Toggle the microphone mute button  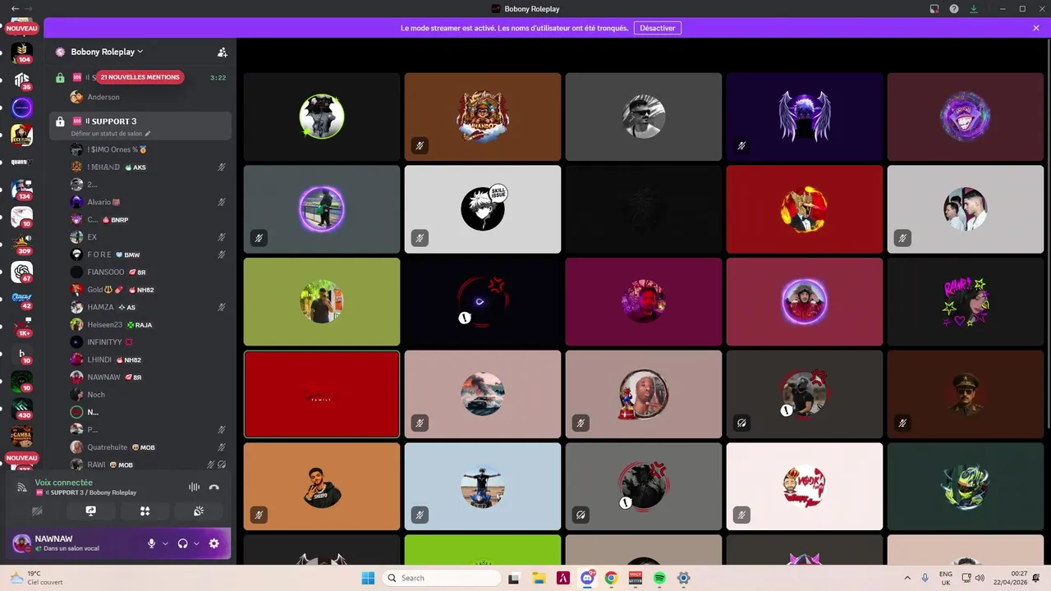click(x=151, y=543)
